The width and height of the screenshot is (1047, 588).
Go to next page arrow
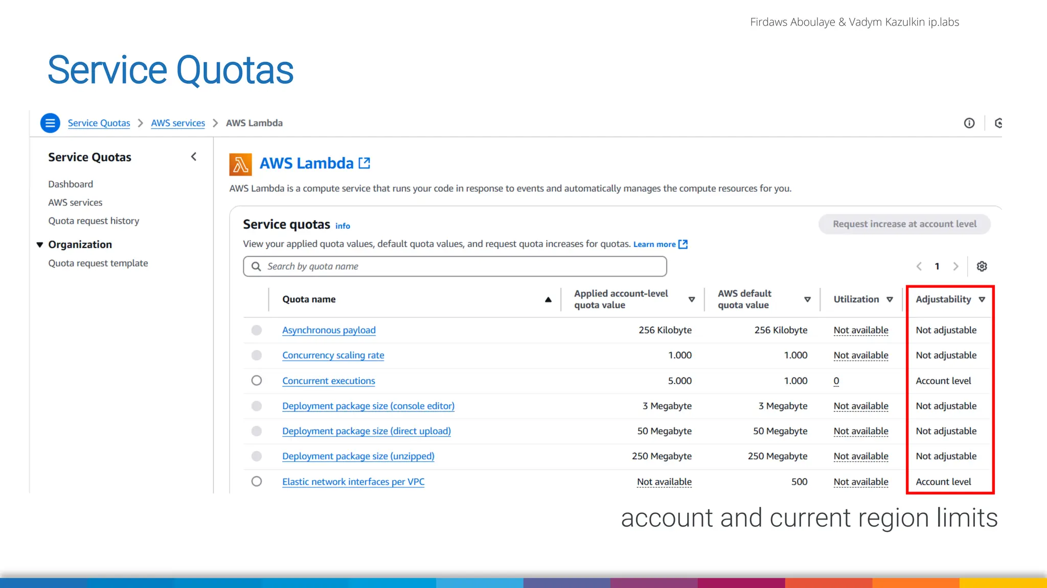(x=955, y=266)
